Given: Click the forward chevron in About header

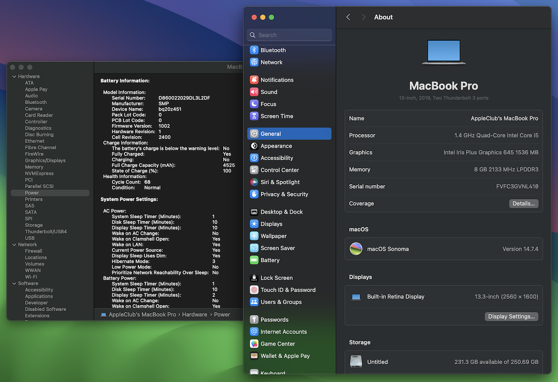Looking at the screenshot, I should [364, 17].
